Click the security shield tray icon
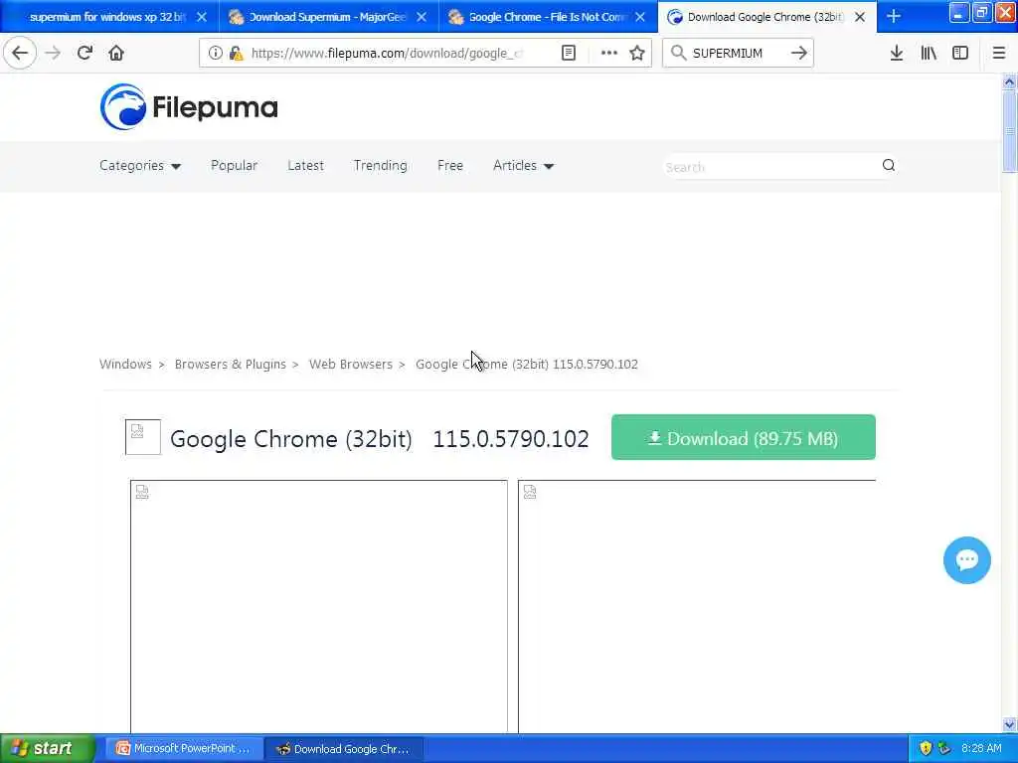Screen dimensions: 1018x763 [x=926, y=749]
